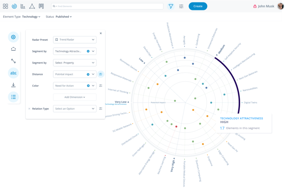Click the download icon in sidebar
Image resolution: width=286 pixels, height=189 pixels.
(13, 85)
